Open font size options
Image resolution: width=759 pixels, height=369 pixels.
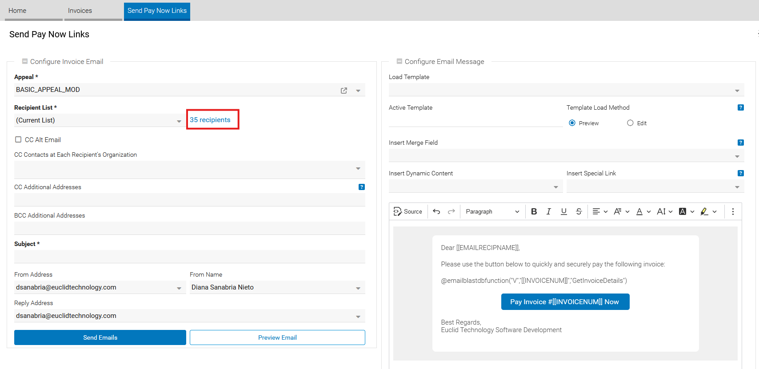[665, 211]
